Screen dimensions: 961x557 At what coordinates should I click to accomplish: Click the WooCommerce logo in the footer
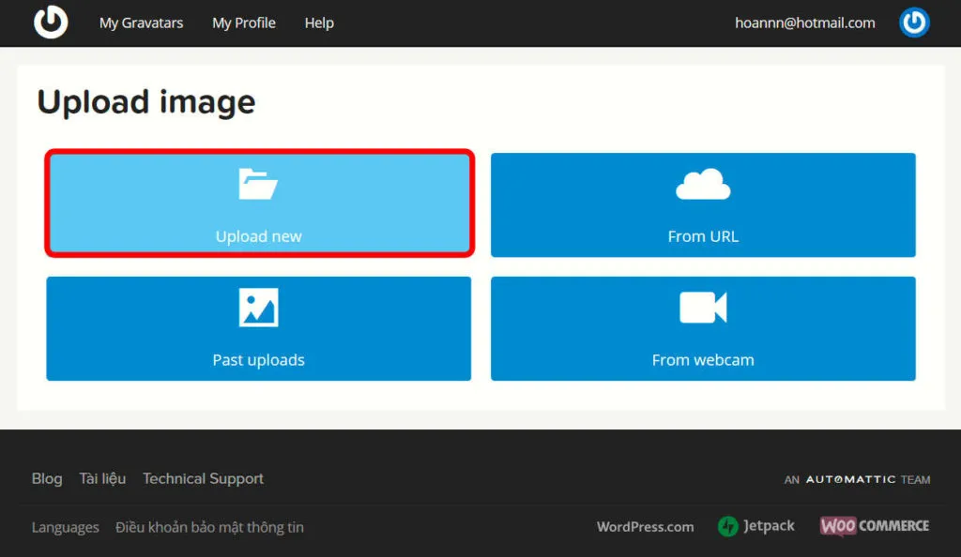click(873, 526)
